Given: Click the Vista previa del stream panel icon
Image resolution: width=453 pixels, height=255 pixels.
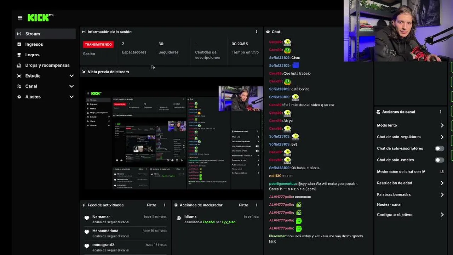Looking at the screenshot, I should coord(84,72).
